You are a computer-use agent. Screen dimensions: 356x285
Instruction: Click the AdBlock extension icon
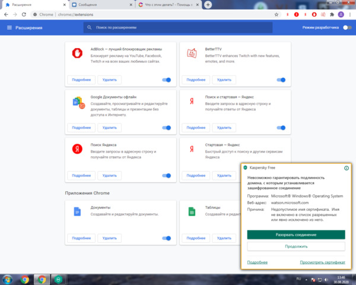tap(77, 53)
